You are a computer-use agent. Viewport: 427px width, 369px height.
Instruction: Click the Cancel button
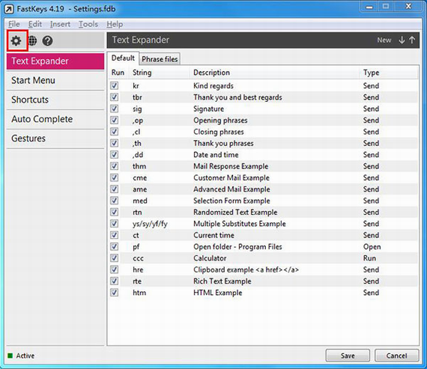pos(396,356)
